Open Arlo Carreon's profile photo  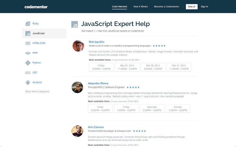click(x=77, y=131)
